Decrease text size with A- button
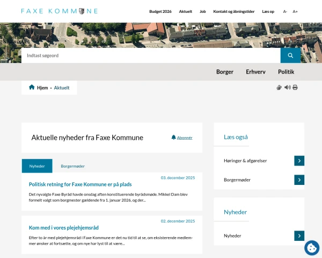This screenshot has height=258, width=322. [285, 11]
